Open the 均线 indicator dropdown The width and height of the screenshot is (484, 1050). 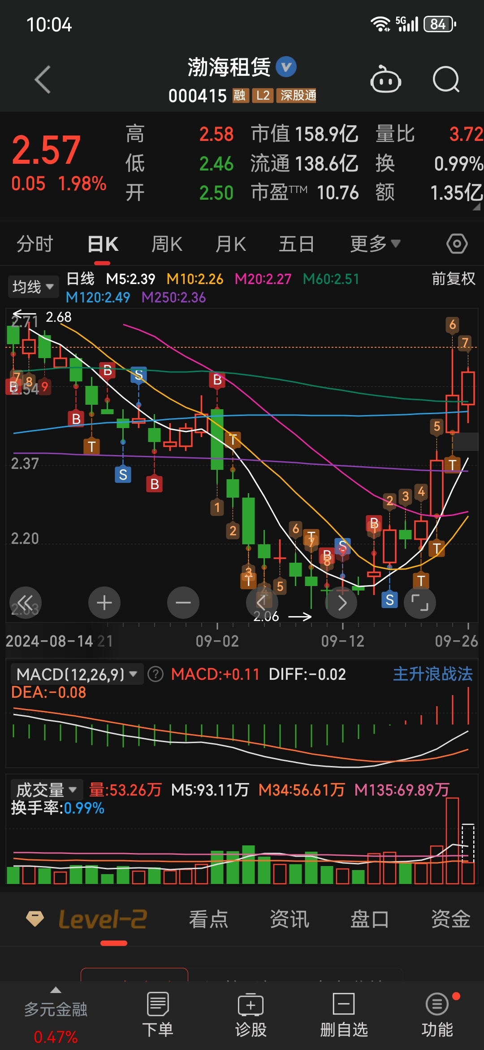point(33,286)
